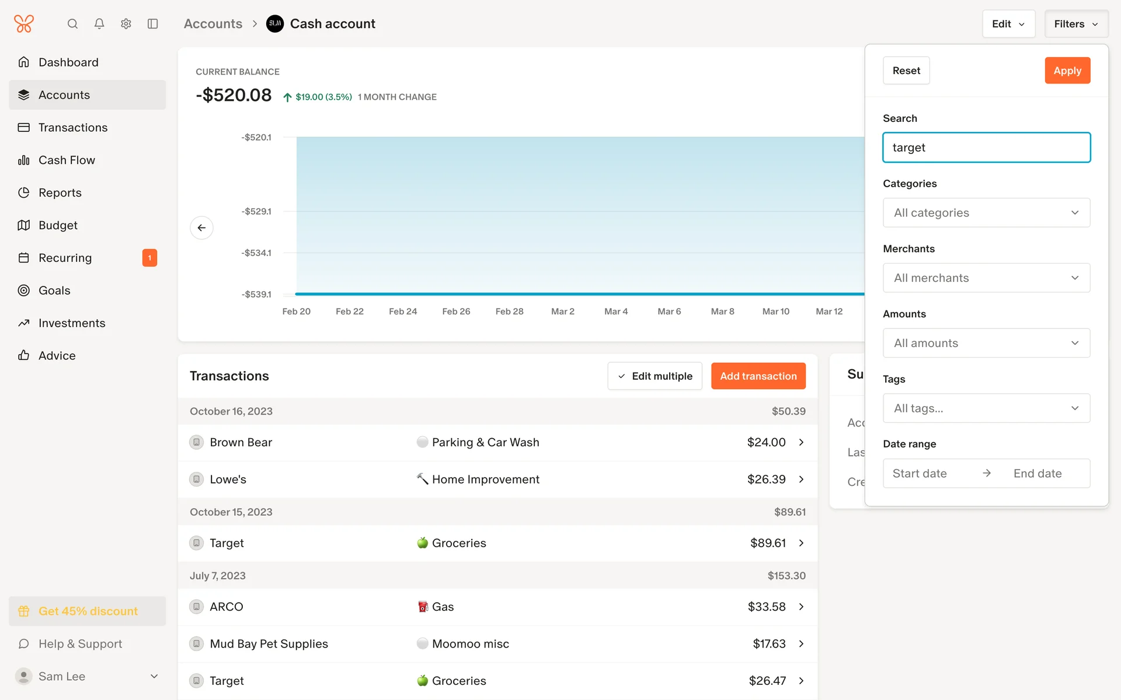
Task: Open Lowe's transaction detail chevron
Action: coord(801,479)
